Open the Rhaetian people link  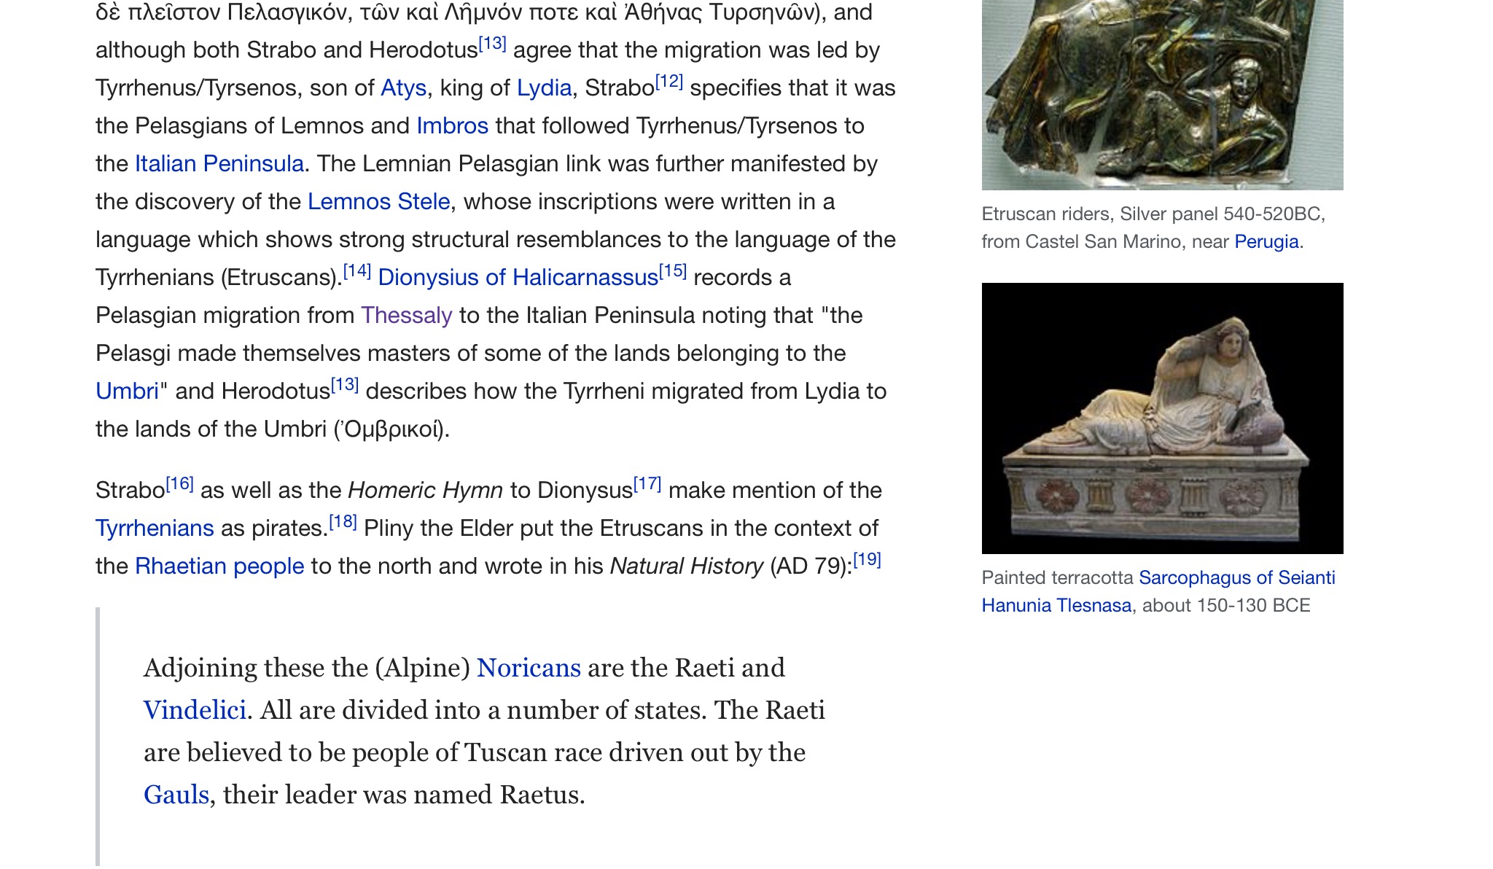tap(219, 566)
